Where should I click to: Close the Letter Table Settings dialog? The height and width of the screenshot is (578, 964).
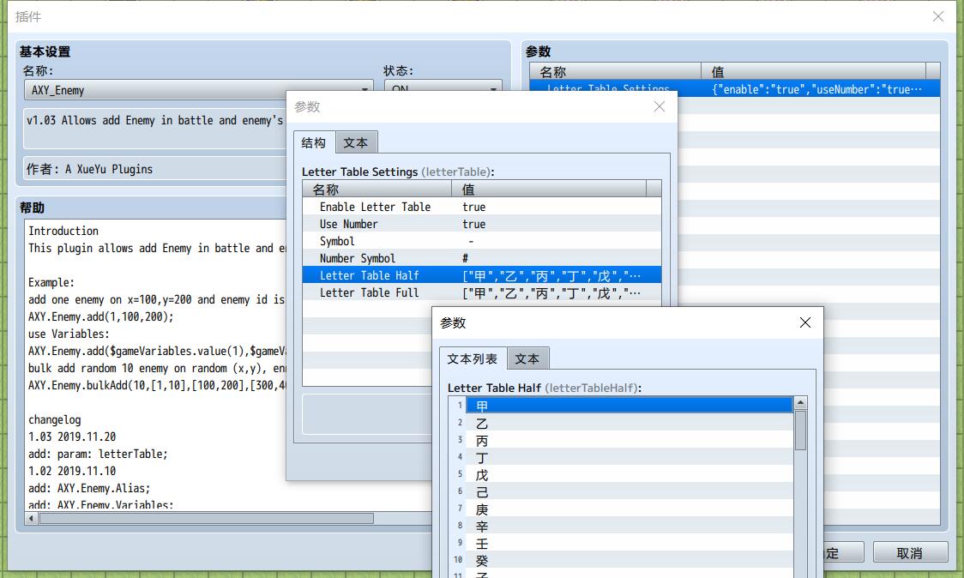[x=660, y=107]
